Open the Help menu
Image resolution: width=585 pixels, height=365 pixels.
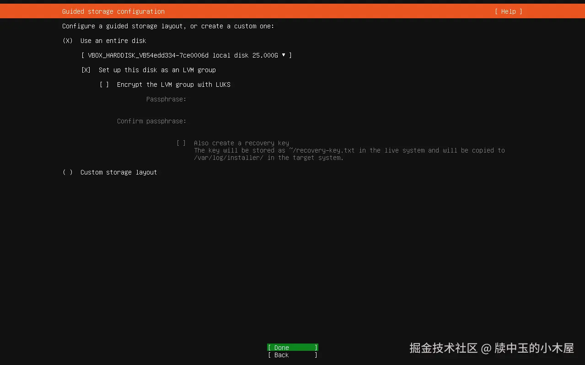(x=508, y=11)
